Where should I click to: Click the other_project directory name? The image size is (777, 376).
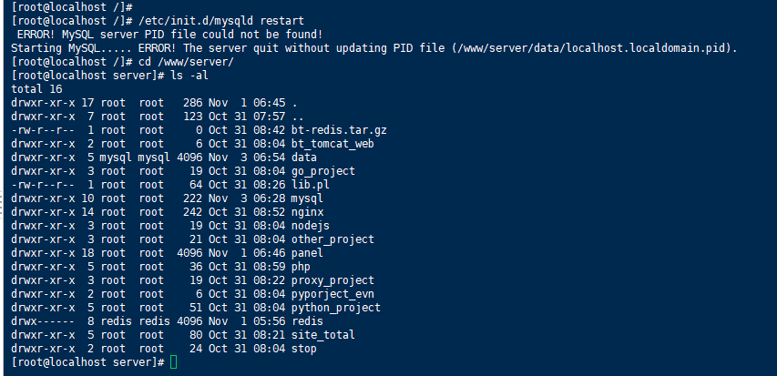pos(333,239)
